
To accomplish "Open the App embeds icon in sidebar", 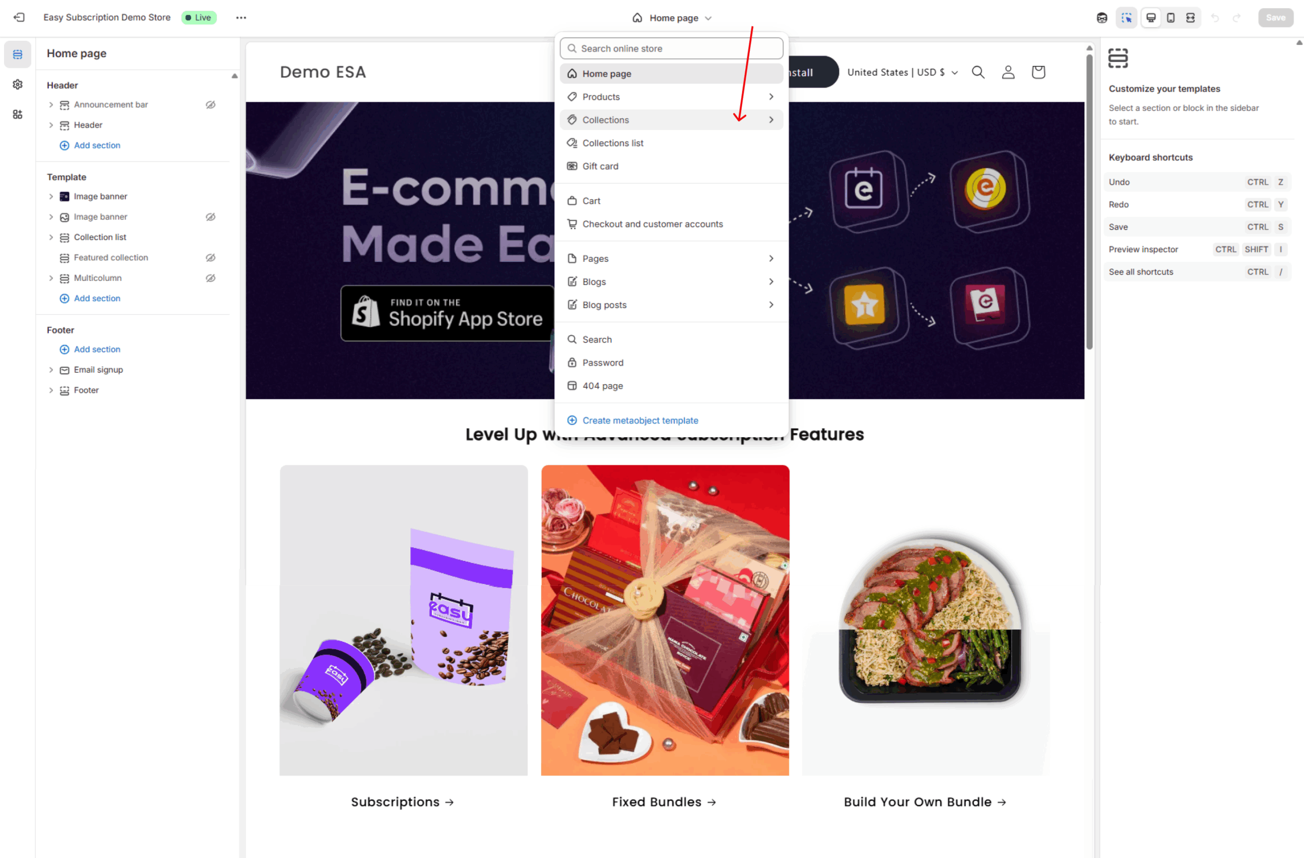I will (x=17, y=114).
